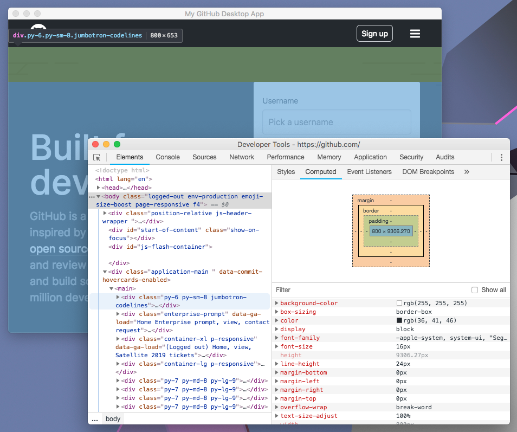Switch to the Computed tab

click(321, 171)
